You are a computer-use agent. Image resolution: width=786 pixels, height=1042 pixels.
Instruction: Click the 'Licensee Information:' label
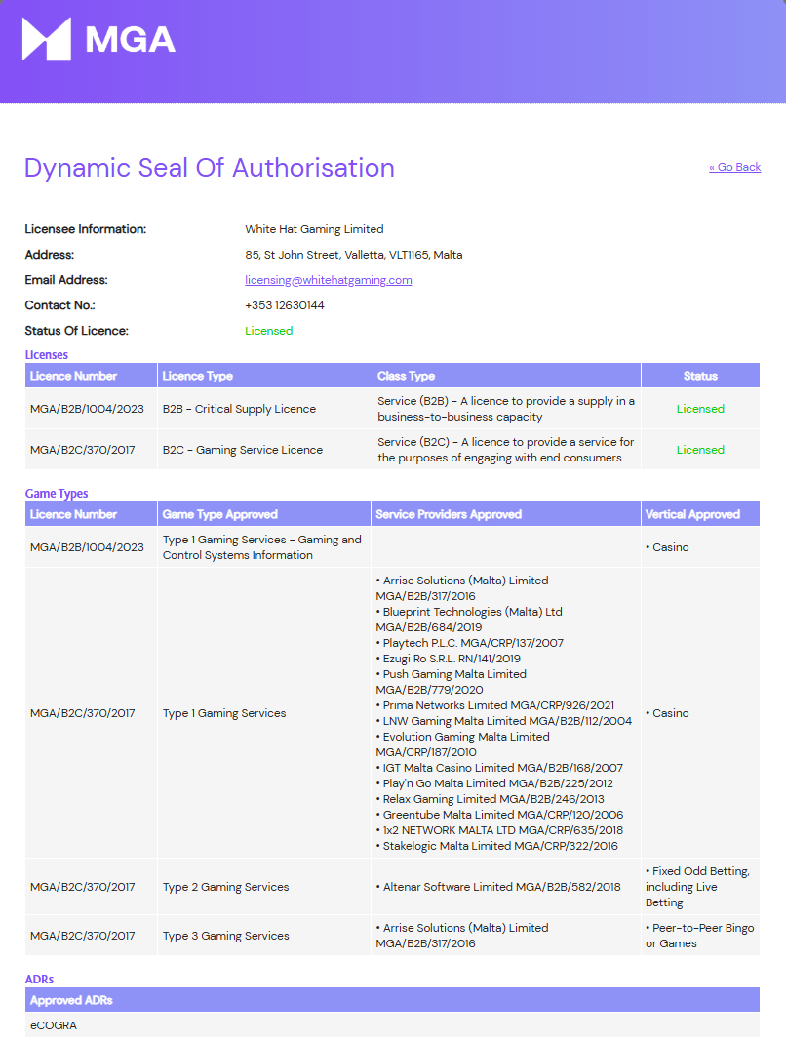click(x=86, y=229)
